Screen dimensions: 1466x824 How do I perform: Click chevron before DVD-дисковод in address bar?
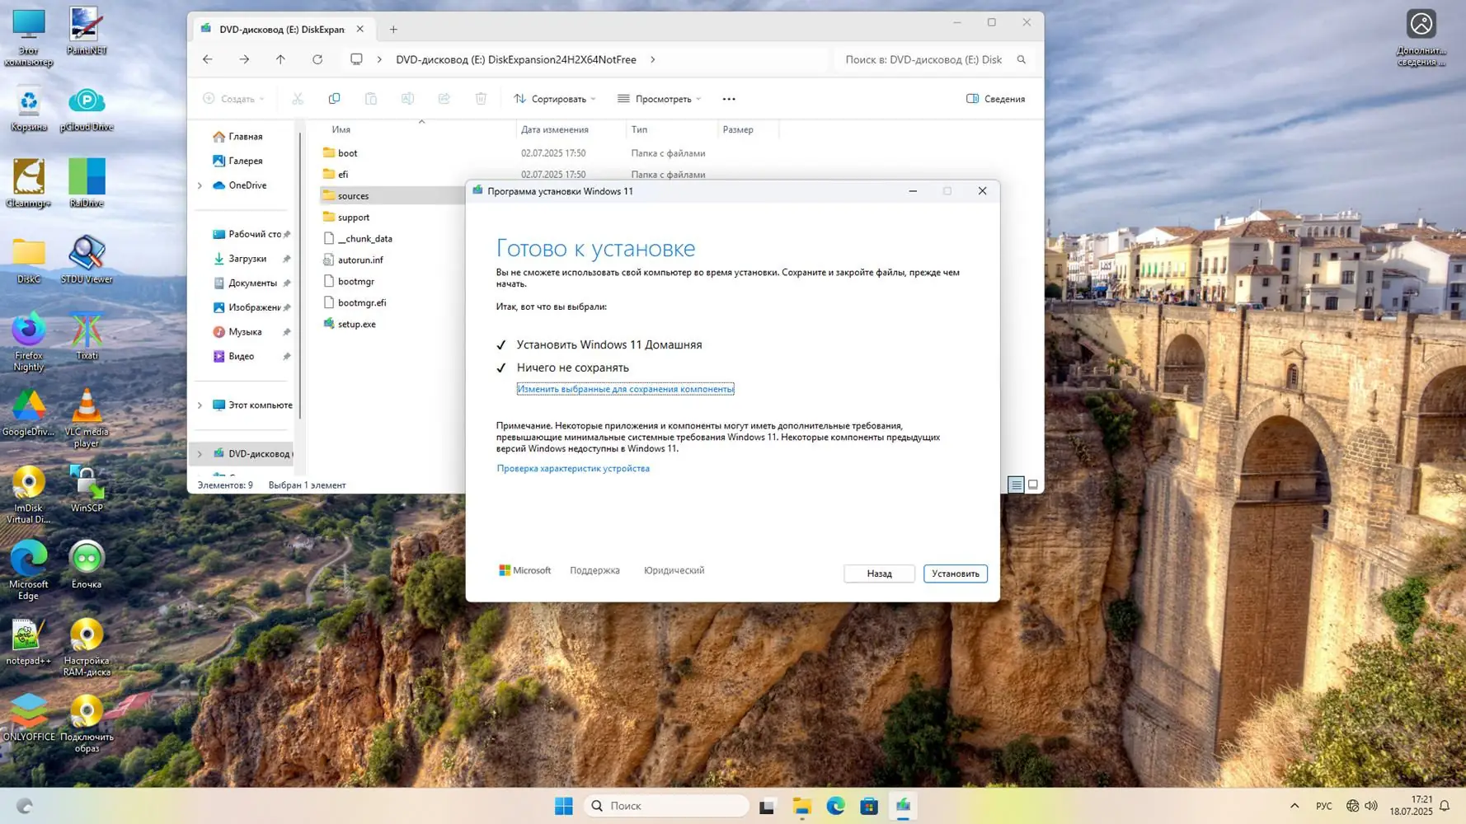379,59
